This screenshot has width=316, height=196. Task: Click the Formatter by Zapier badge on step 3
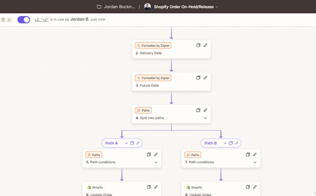point(153,78)
